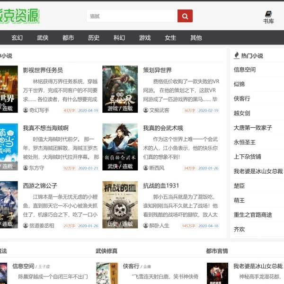Viewport: 284px width, 284px height.
Task: Open 侠客行 in hot novels list
Action: click(x=242, y=98)
